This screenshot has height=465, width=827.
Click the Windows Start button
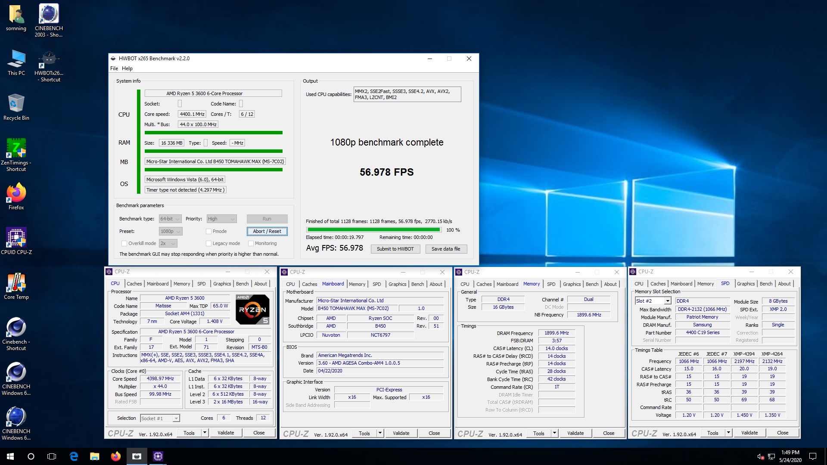[10, 456]
